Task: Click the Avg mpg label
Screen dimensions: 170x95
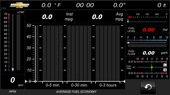Action: [x=119, y=17]
